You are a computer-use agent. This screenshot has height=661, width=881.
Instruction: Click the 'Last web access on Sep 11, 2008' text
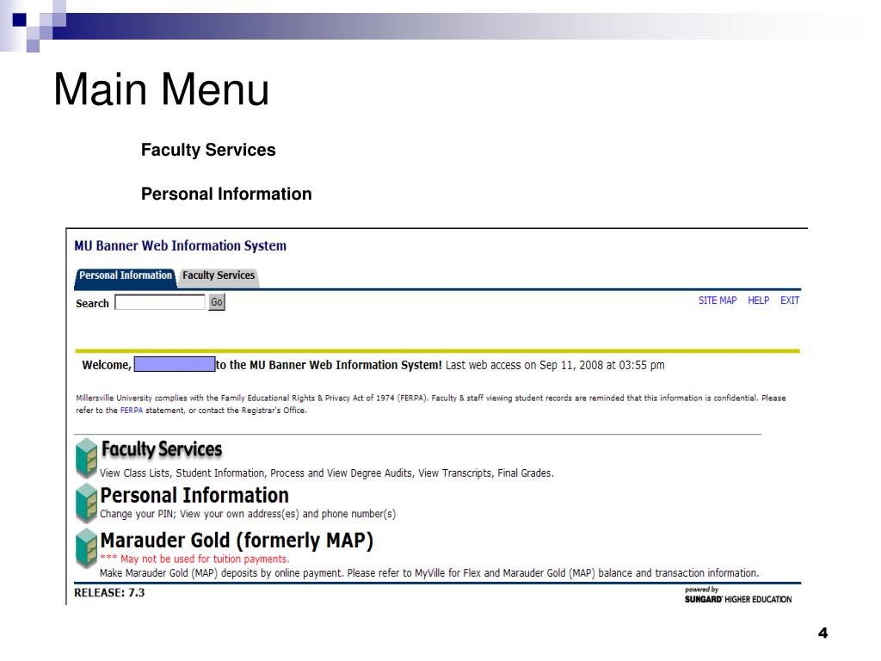[555, 365]
